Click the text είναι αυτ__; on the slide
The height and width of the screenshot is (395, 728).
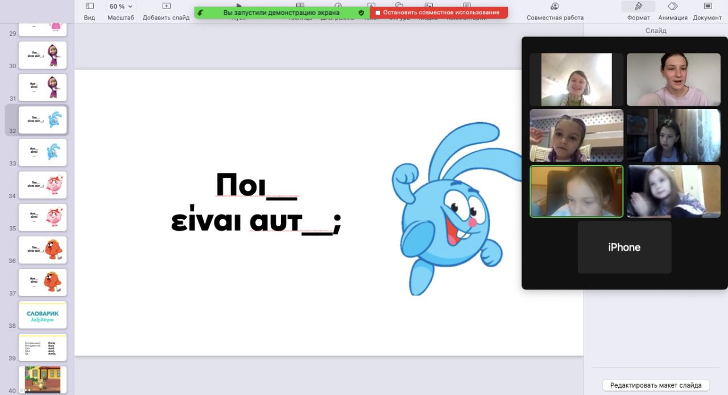tap(256, 222)
